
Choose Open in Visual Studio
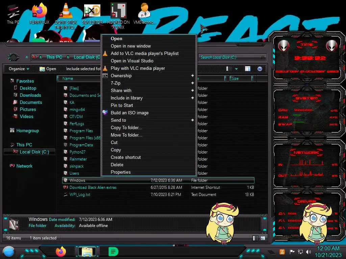149,61
